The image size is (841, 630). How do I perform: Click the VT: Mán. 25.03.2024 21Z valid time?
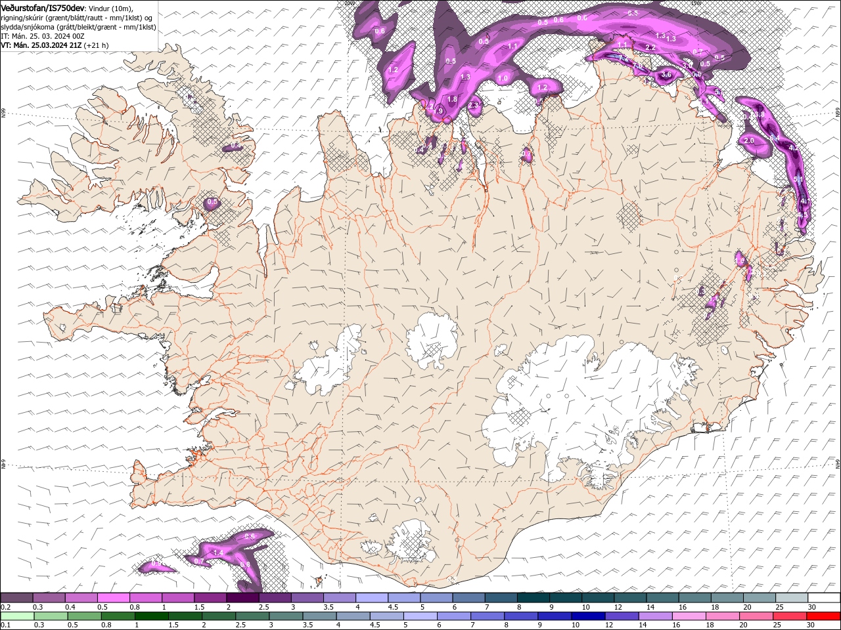41,45
